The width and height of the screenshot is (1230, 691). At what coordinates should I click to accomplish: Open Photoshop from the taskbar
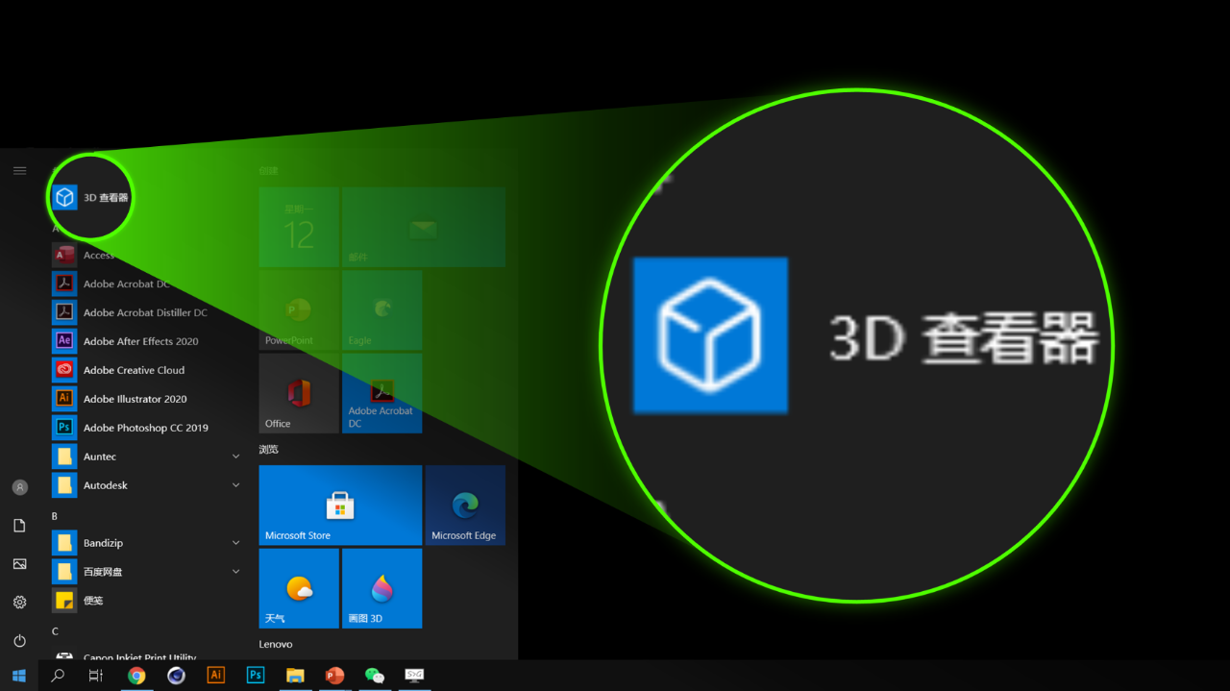(256, 676)
